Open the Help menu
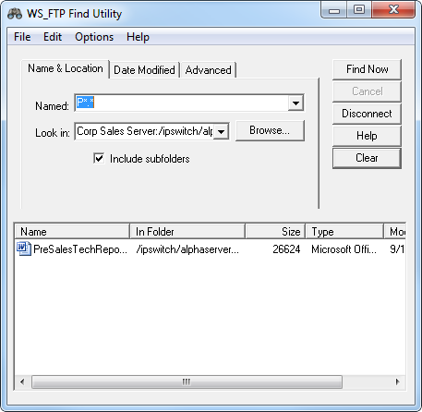The height and width of the screenshot is (412, 422). coord(138,37)
